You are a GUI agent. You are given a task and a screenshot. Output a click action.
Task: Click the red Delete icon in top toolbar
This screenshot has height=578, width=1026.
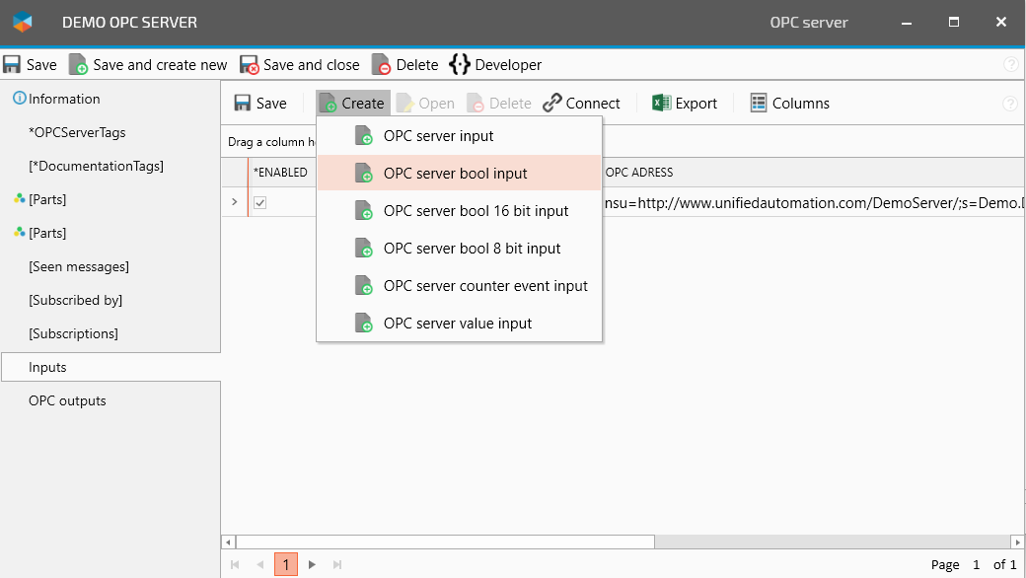point(381,65)
